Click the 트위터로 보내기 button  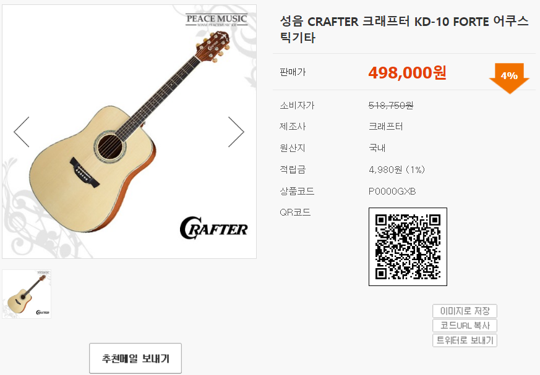[465, 340]
